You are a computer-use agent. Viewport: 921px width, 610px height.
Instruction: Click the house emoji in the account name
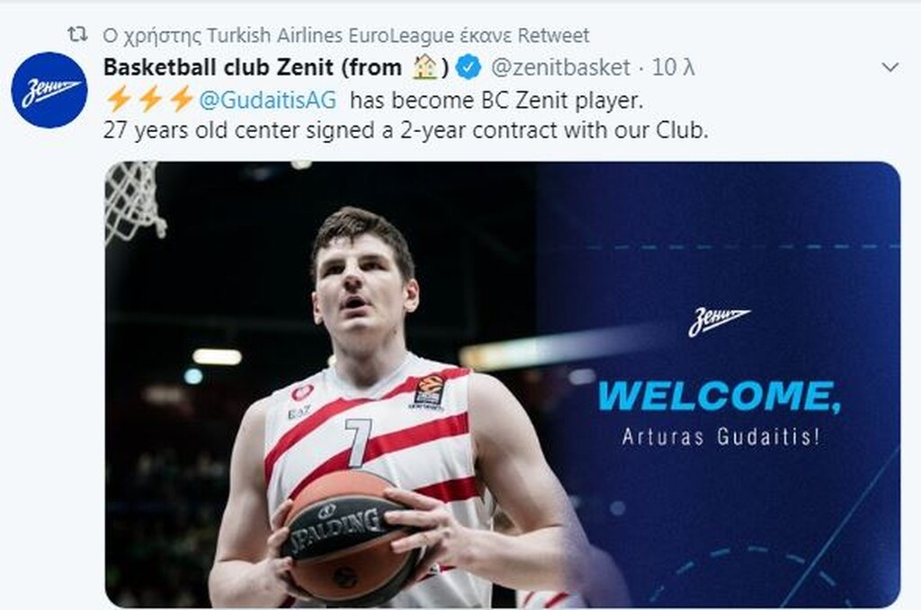click(425, 67)
